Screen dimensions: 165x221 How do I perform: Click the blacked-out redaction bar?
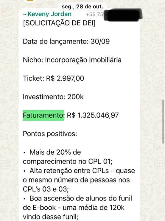(123, 15)
